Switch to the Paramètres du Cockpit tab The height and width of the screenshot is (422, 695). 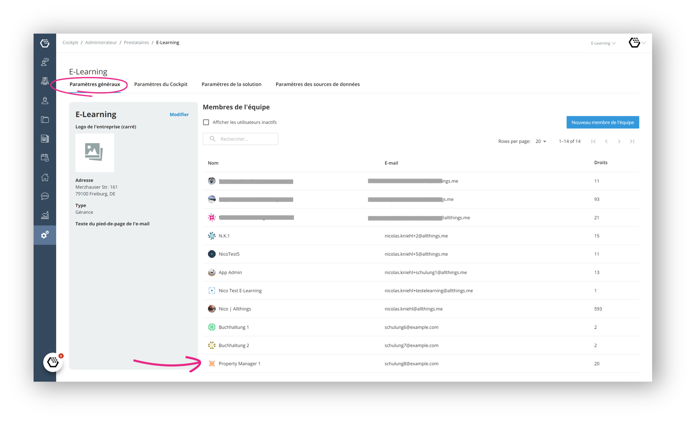[x=161, y=84]
